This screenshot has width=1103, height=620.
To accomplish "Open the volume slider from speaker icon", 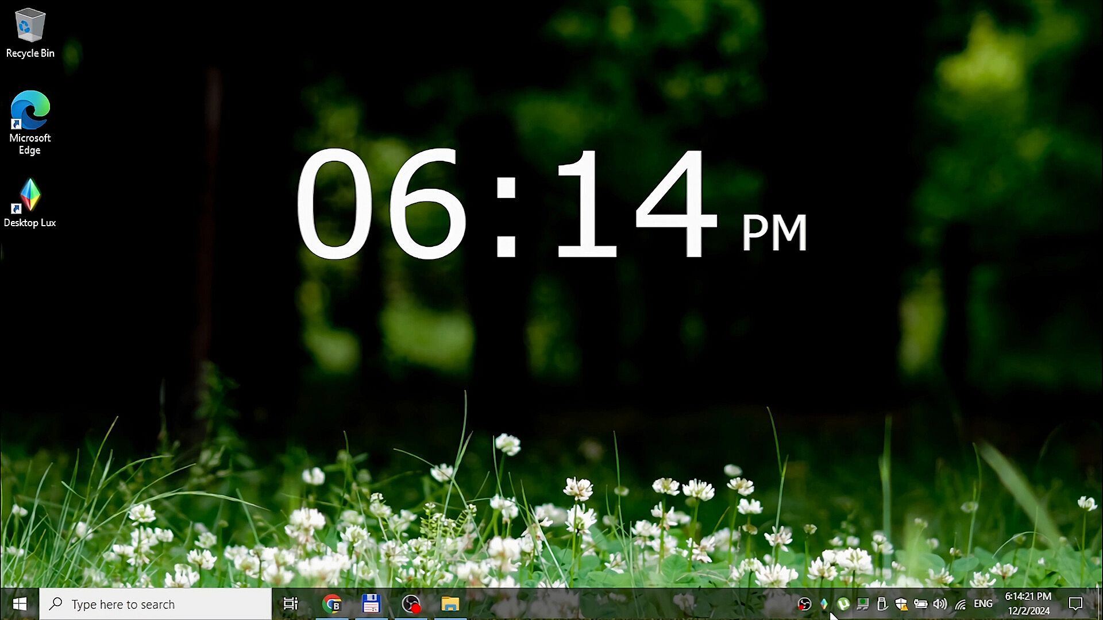I will [x=940, y=604].
